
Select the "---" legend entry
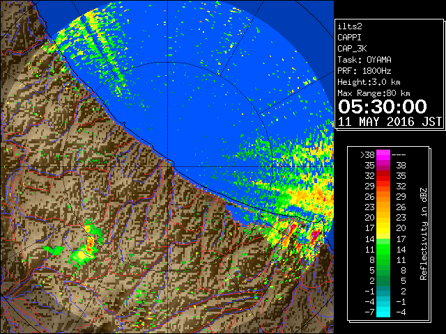[399, 155]
